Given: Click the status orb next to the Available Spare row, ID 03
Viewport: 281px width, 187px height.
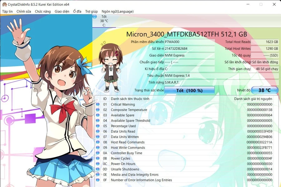Looking at the screenshot, I should point(98,115).
